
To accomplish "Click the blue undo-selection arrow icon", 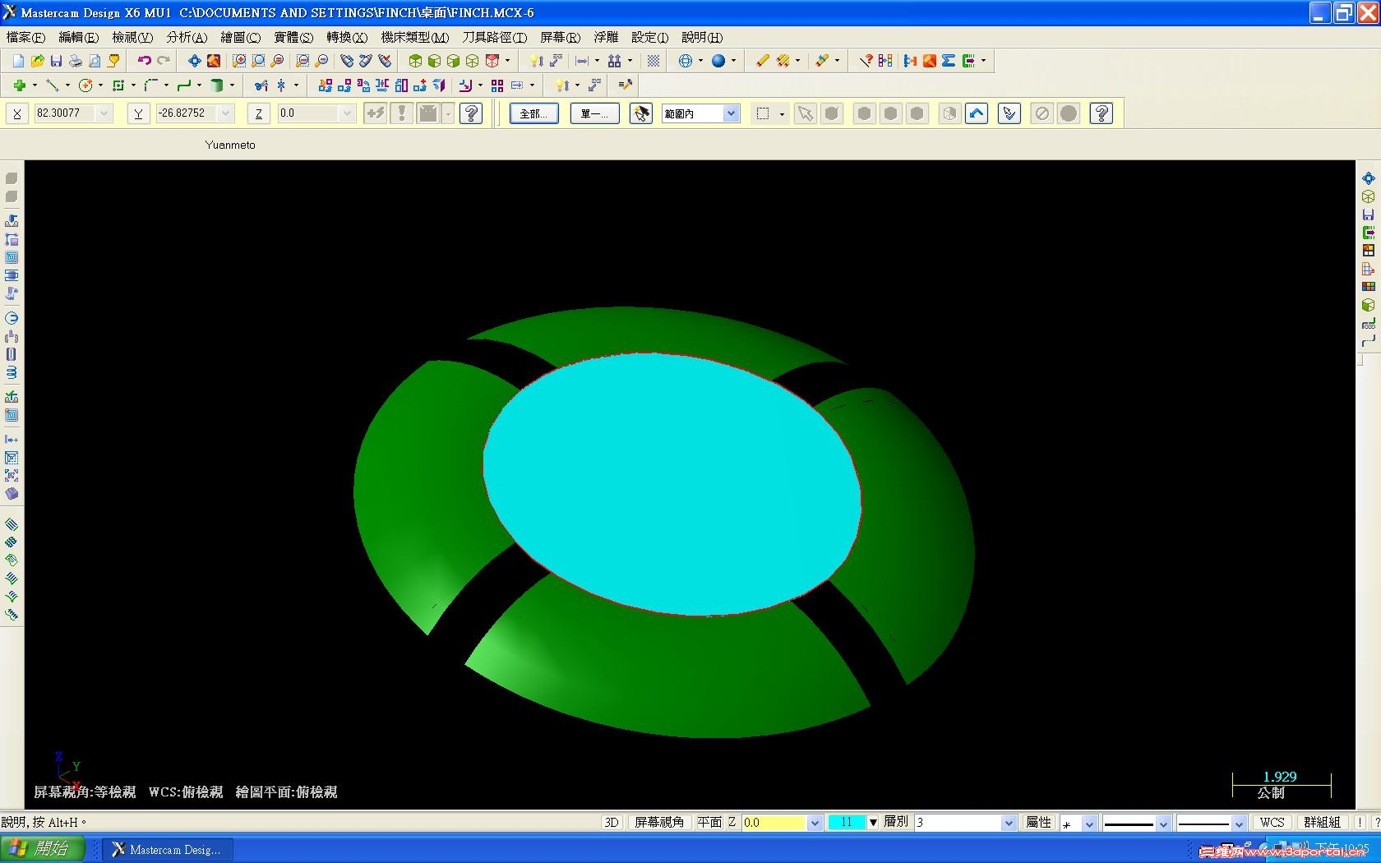I will click(x=977, y=113).
